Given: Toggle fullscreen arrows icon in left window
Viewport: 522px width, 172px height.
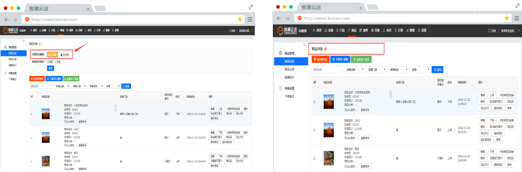Looking at the screenshot, I should click(x=250, y=6).
